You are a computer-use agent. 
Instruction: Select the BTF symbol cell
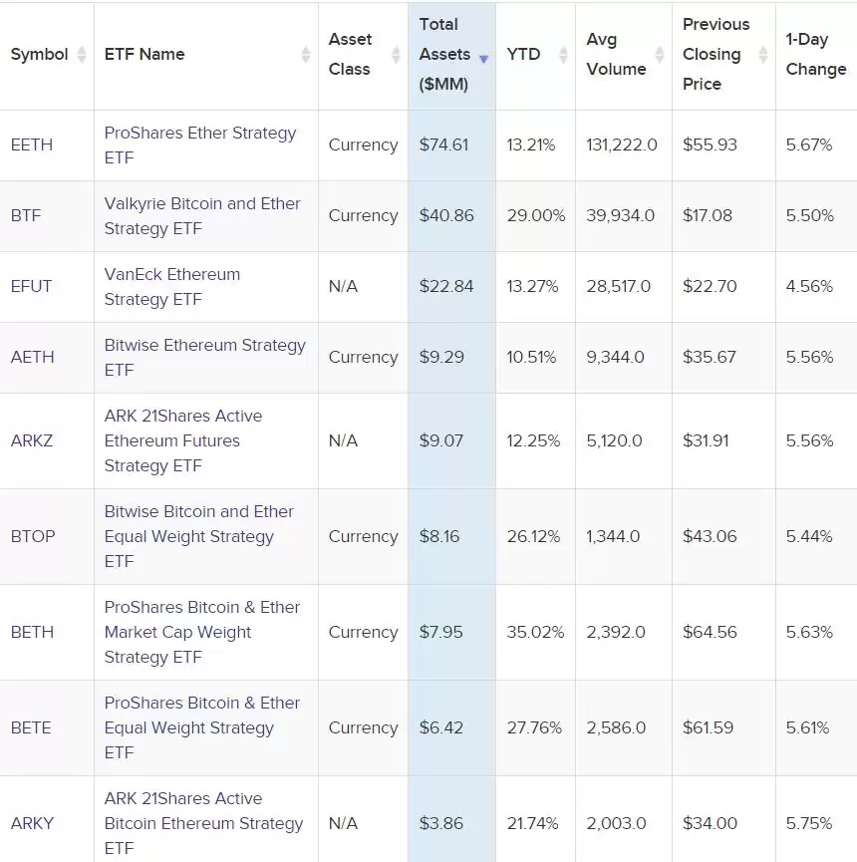[26, 215]
